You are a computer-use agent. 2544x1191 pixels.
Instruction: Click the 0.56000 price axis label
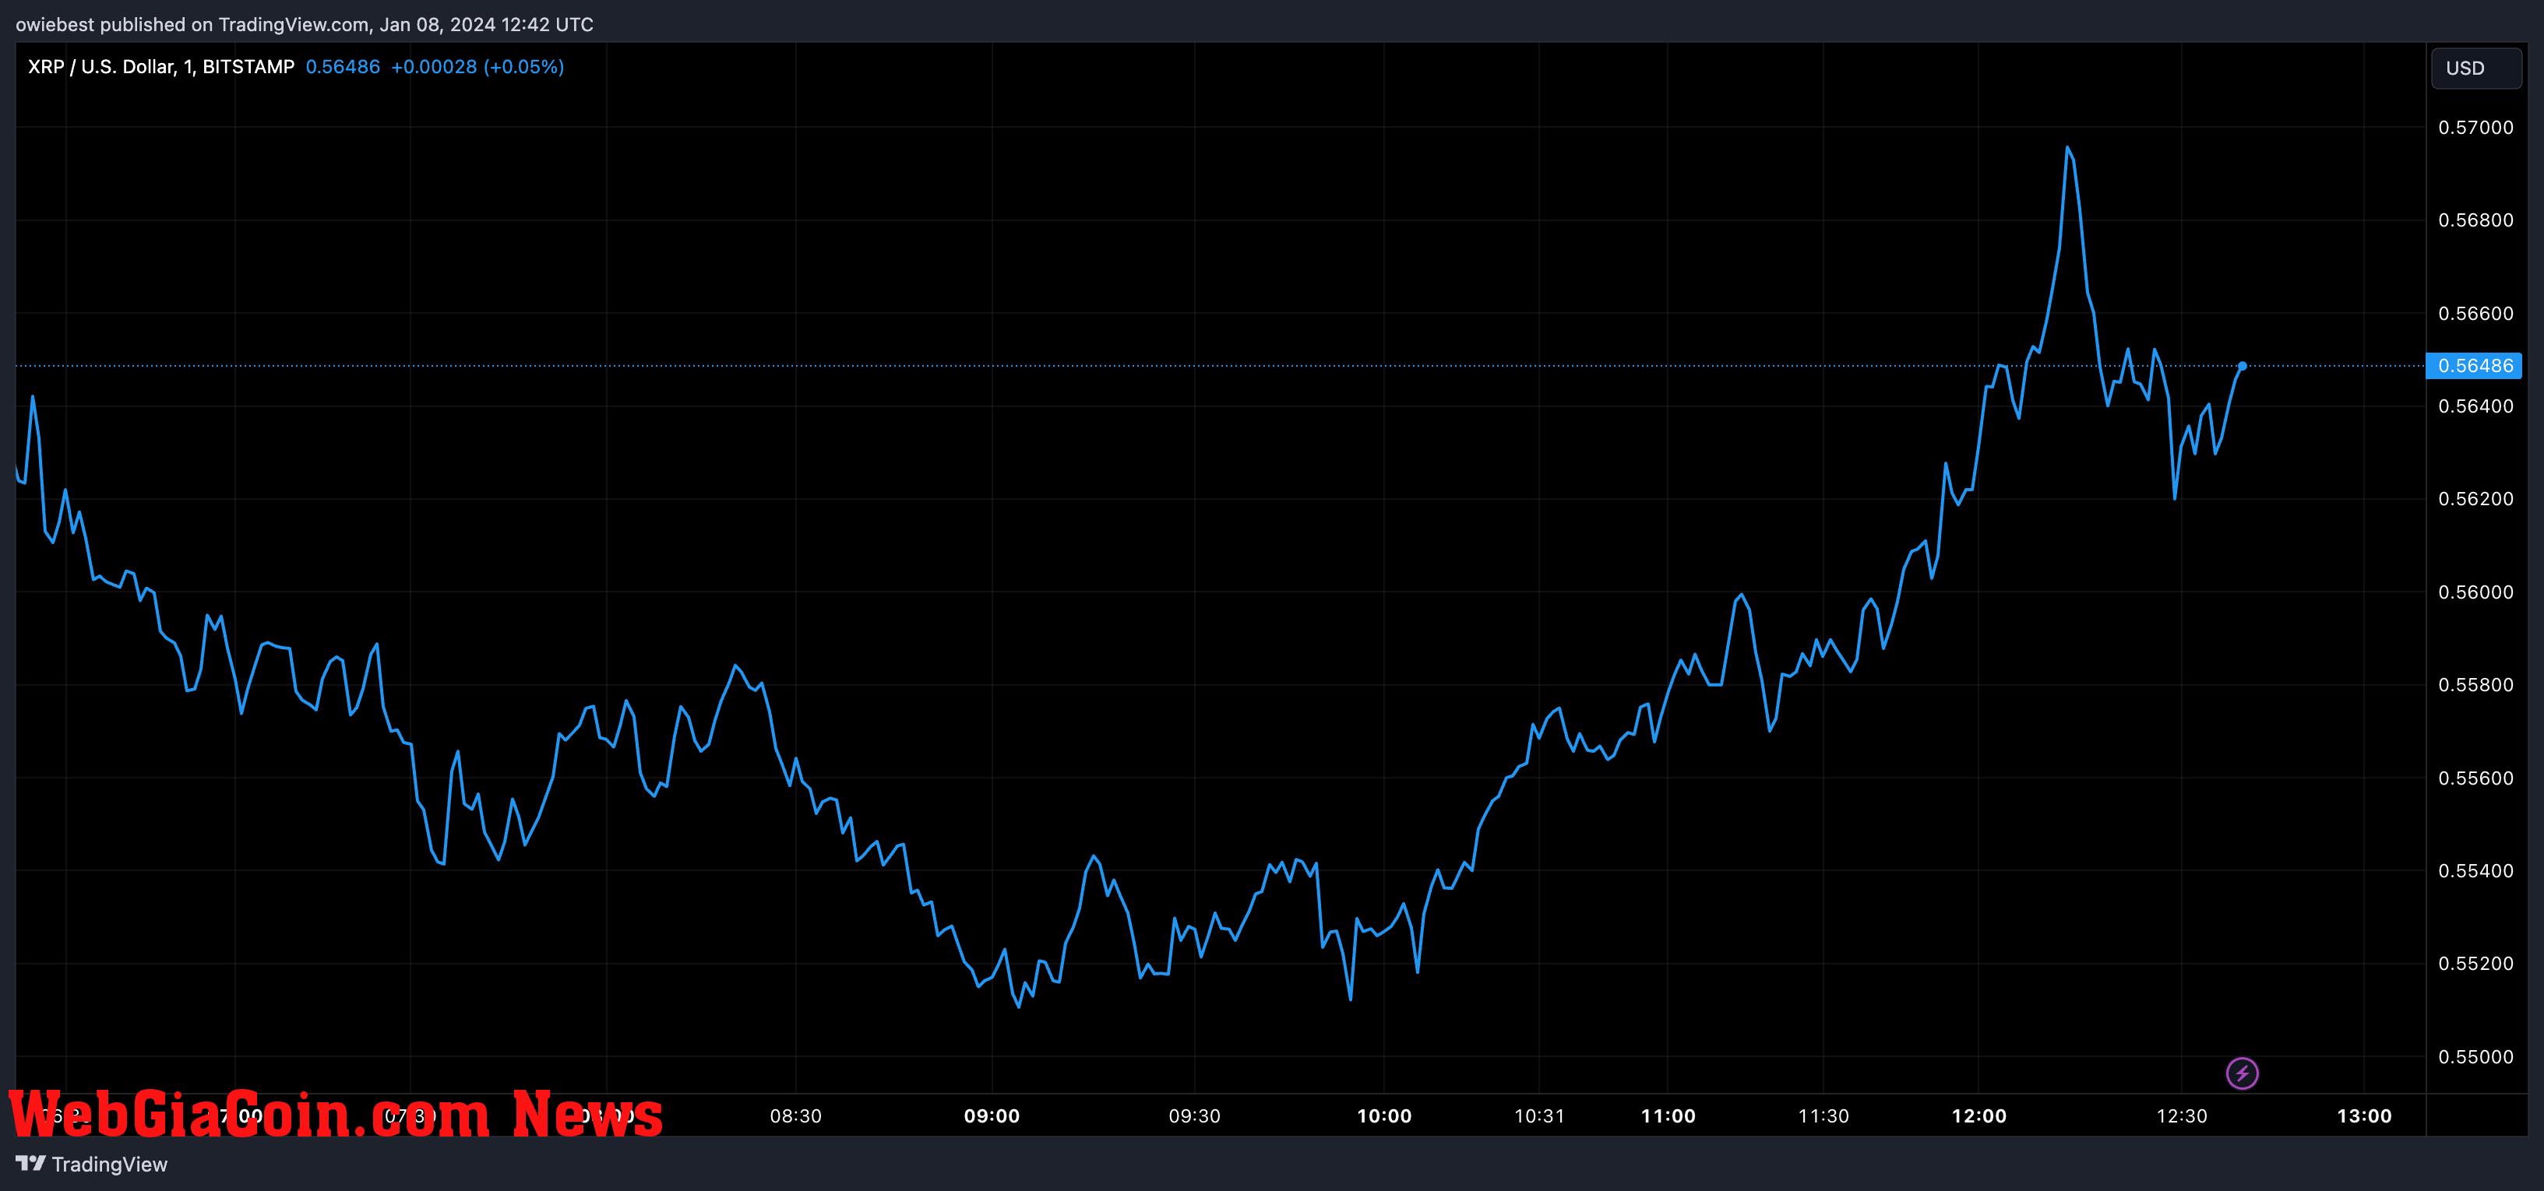point(2476,592)
